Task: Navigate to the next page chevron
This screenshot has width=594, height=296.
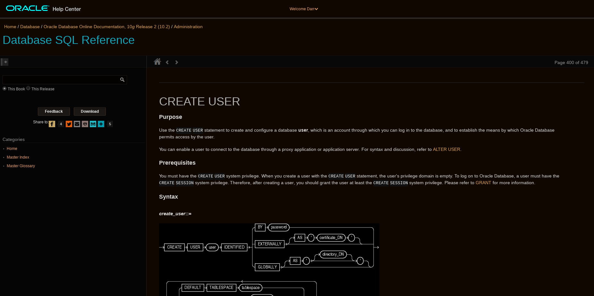Action: click(176, 62)
